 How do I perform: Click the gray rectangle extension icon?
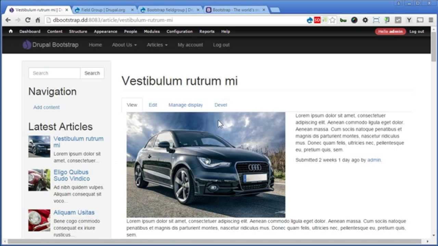point(420,20)
